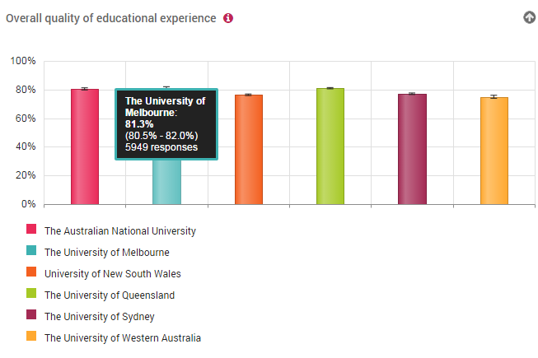Toggle The University of Queensland legend label
This screenshot has height=358, width=538.
[110, 295]
